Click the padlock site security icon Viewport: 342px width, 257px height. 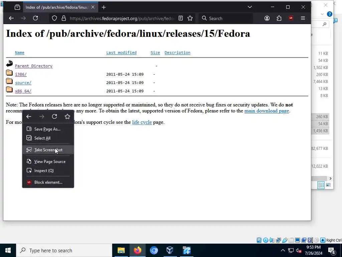pos(64,18)
